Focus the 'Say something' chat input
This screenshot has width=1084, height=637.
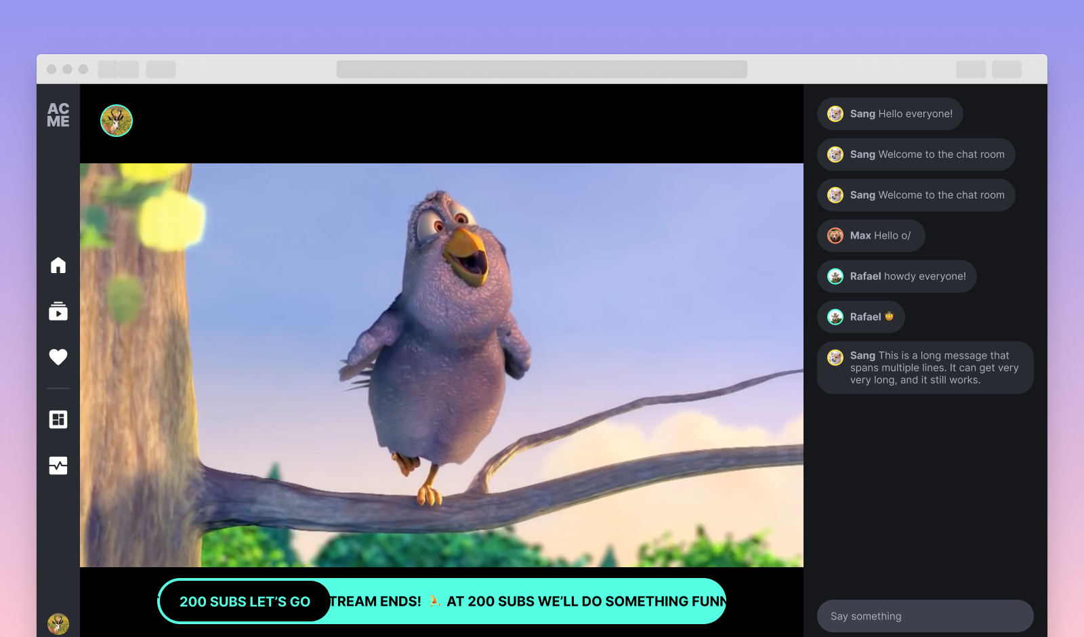pos(925,616)
